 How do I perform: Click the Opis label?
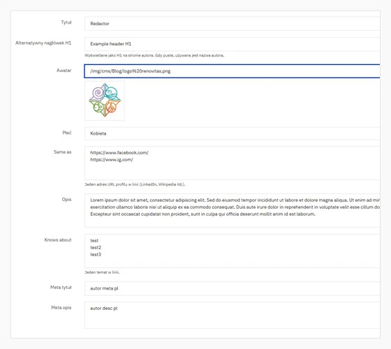[x=66, y=200]
